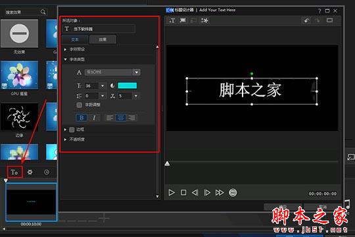Select the insert title text tool
Viewport: 355px width, 237px height.
click(172, 20)
